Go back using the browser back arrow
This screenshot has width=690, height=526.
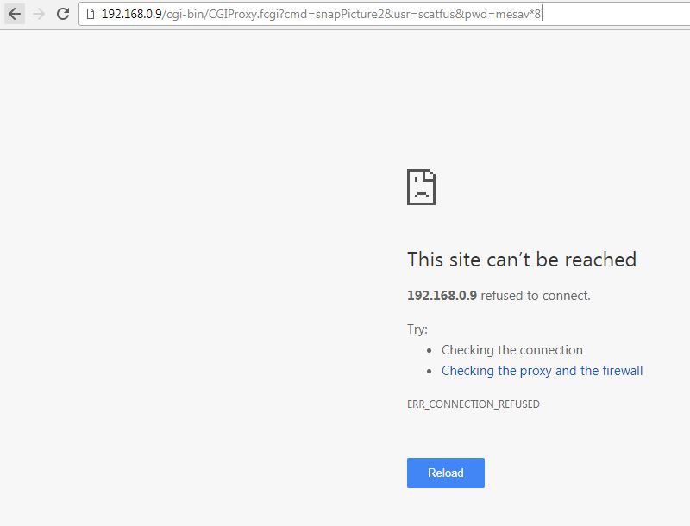(15, 14)
